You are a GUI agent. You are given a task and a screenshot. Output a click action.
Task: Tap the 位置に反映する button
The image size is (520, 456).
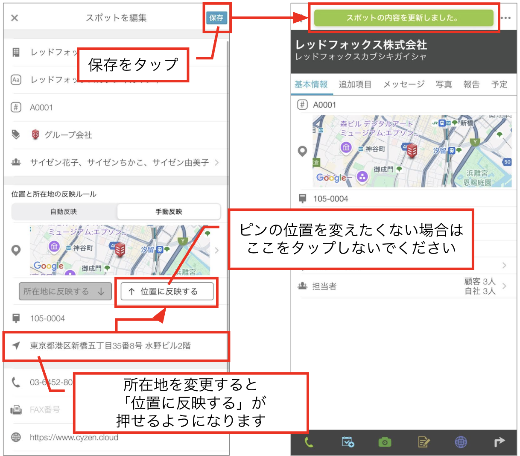[167, 292]
